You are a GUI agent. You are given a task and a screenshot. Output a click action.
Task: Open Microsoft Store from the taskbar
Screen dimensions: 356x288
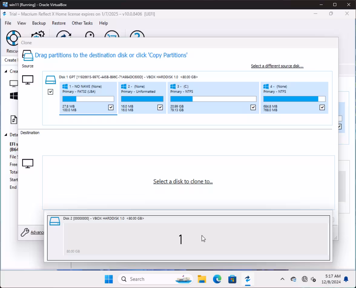click(232, 279)
